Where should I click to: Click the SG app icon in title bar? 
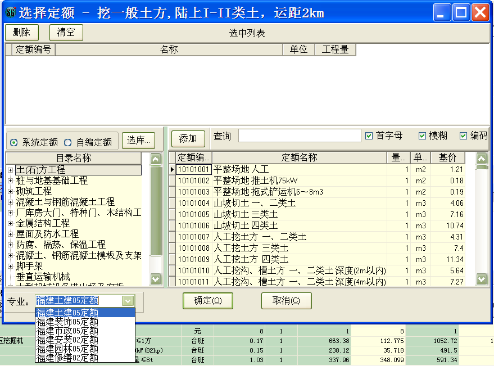click(11, 12)
